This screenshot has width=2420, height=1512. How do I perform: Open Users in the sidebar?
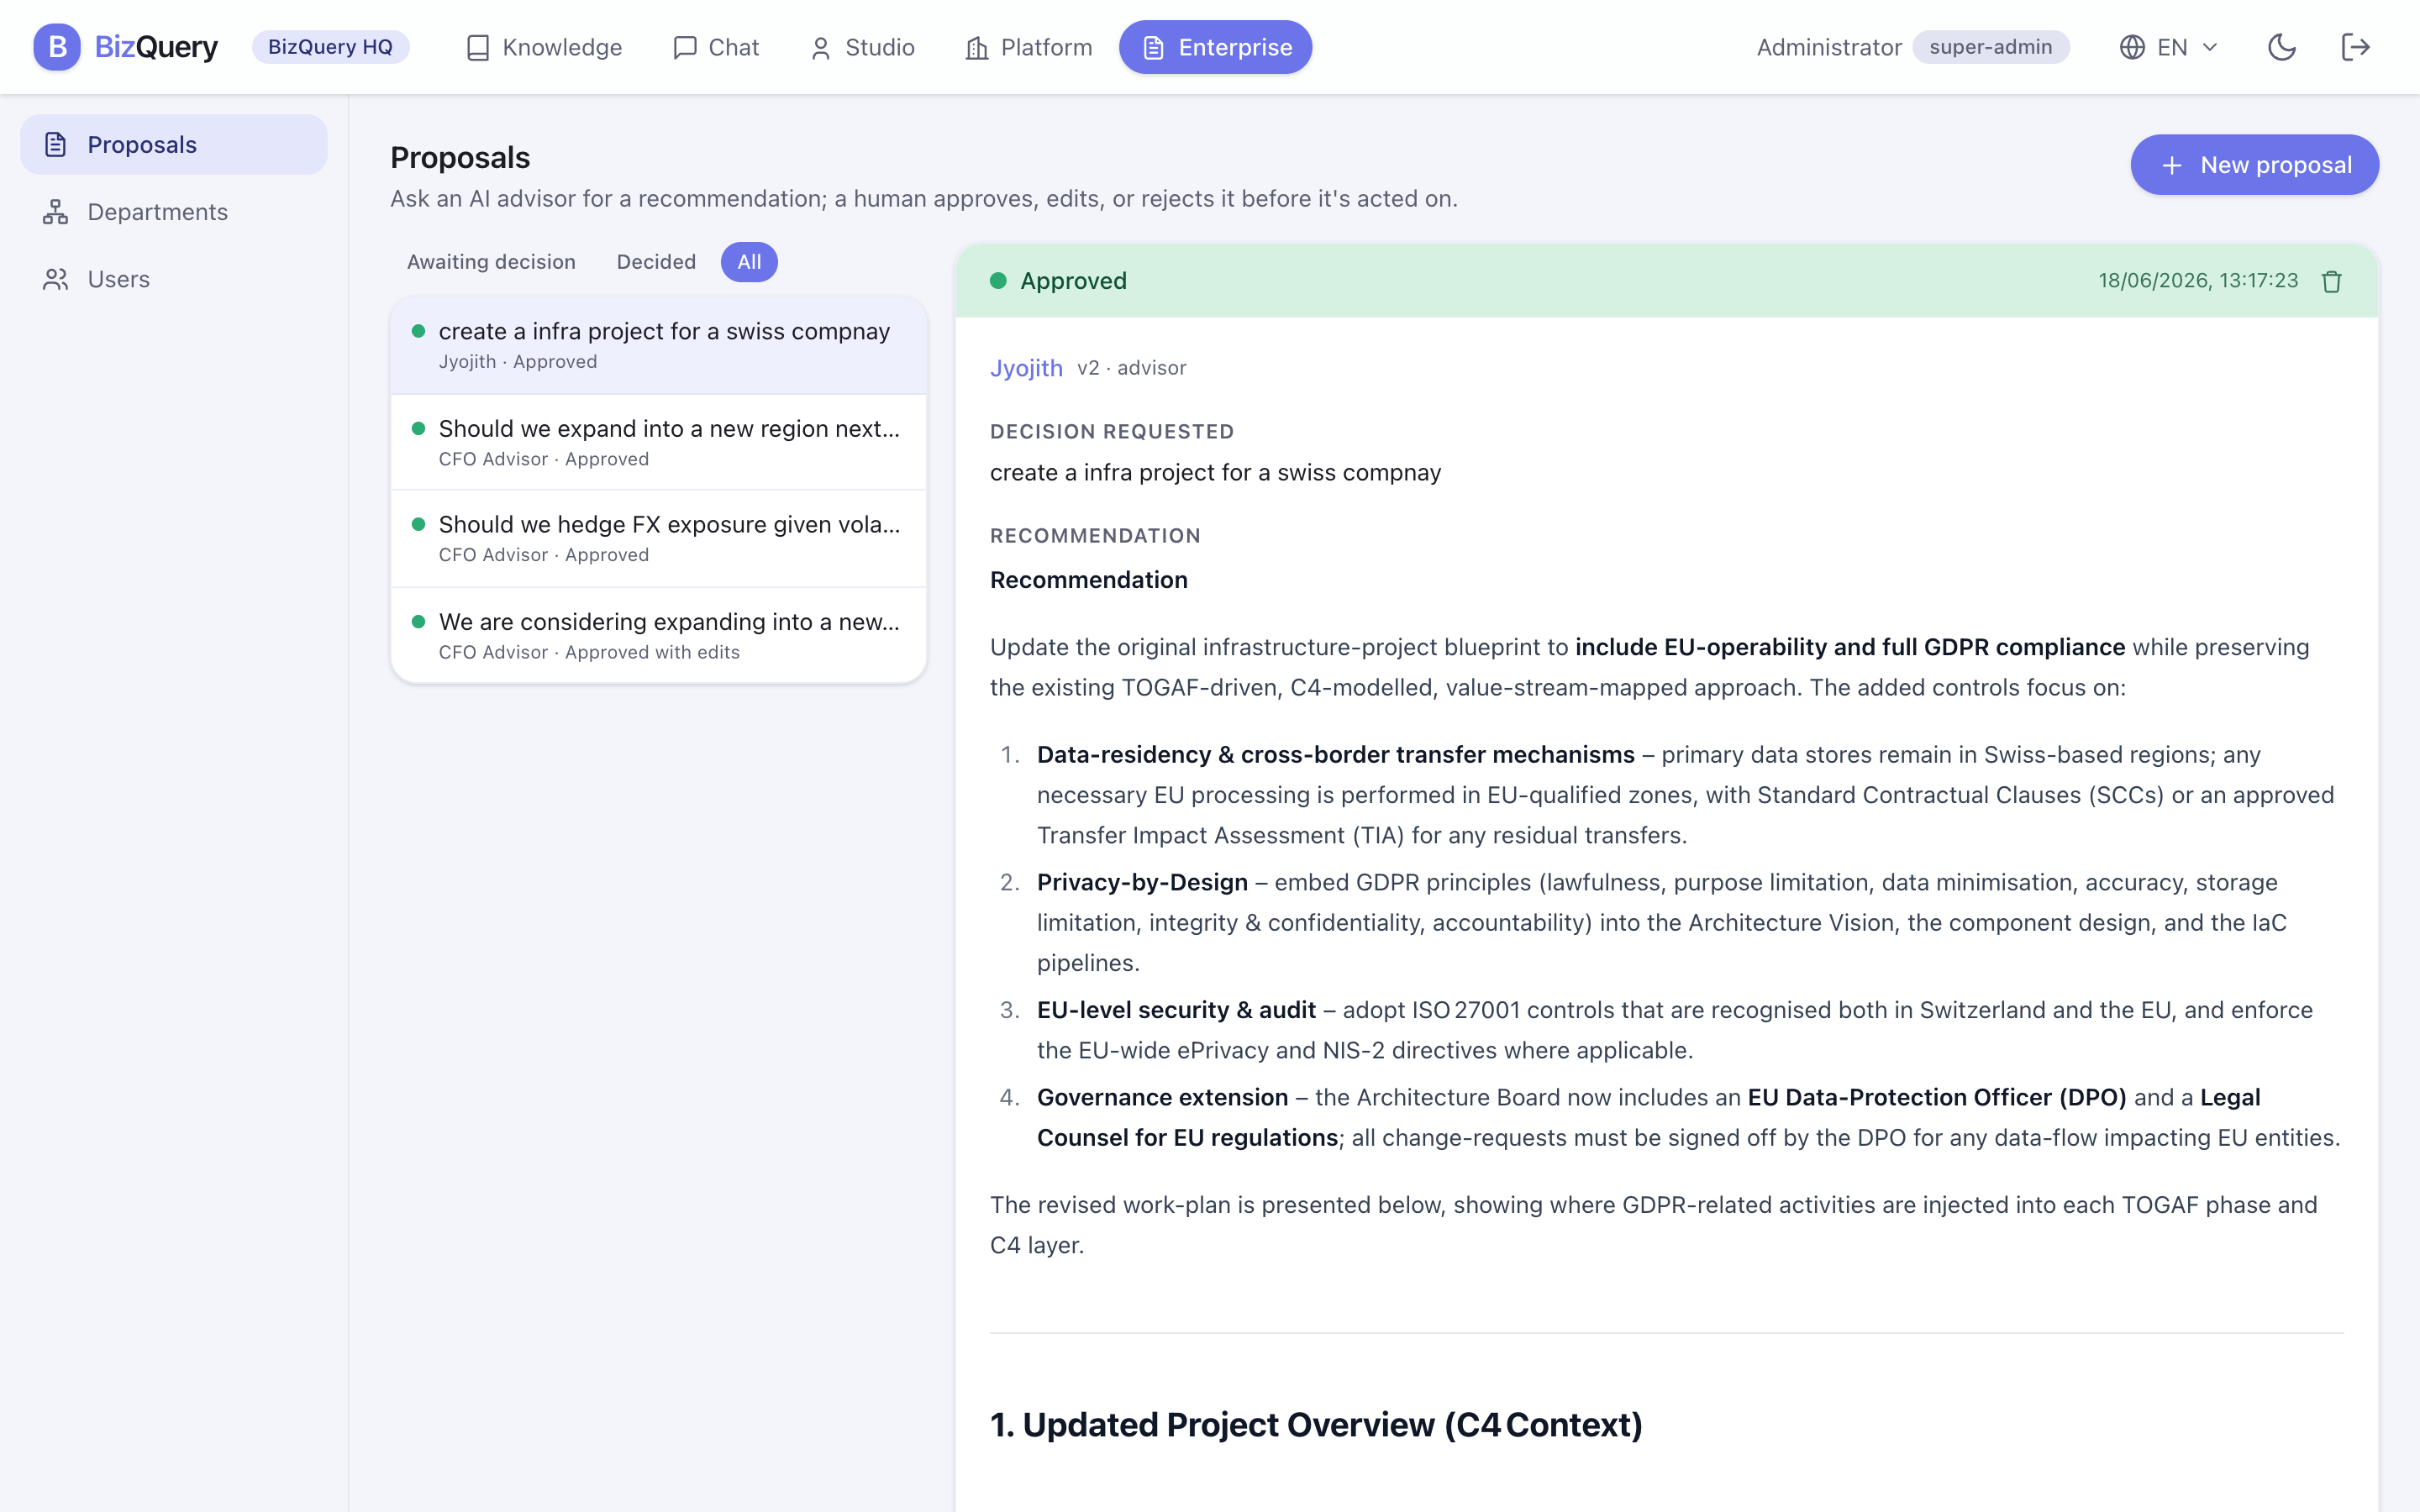pyautogui.click(x=174, y=279)
